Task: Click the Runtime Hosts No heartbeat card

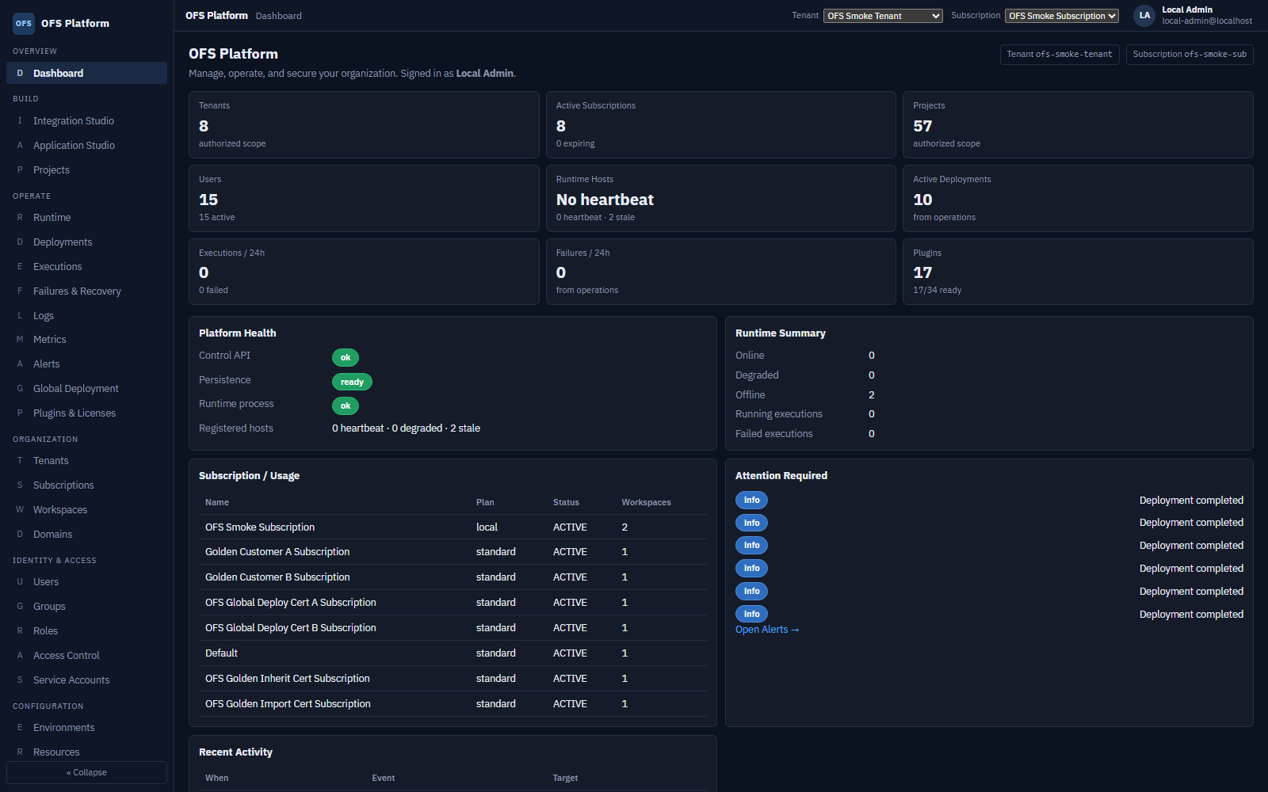Action: pyautogui.click(x=720, y=198)
